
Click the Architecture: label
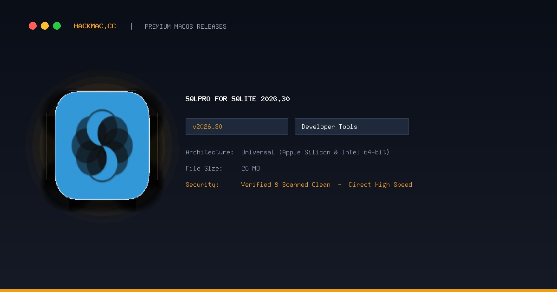pyautogui.click(x=209, y=152)
